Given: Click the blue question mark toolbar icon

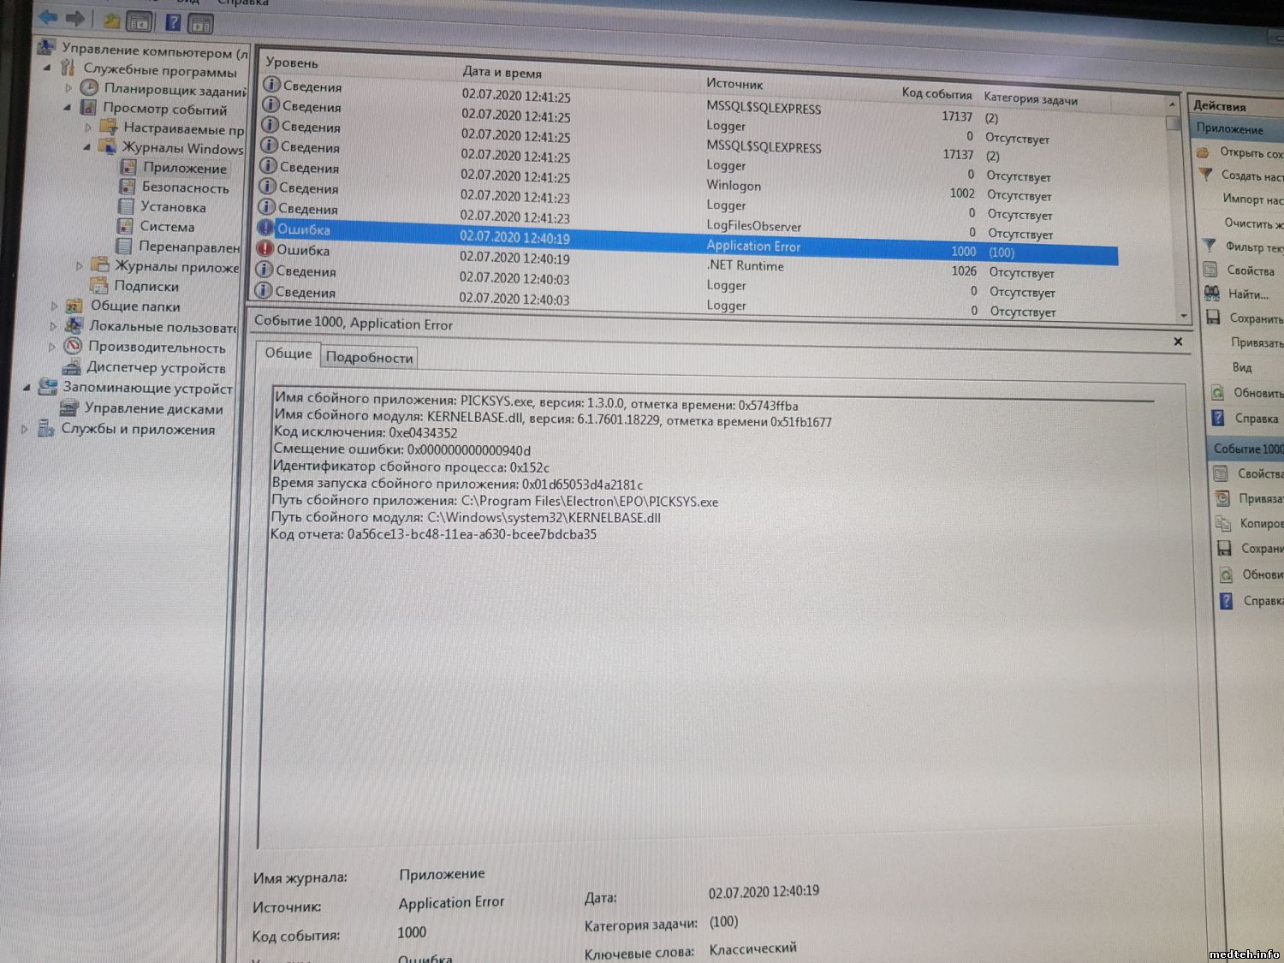Looking at the screenshot, I should [172, 22].
